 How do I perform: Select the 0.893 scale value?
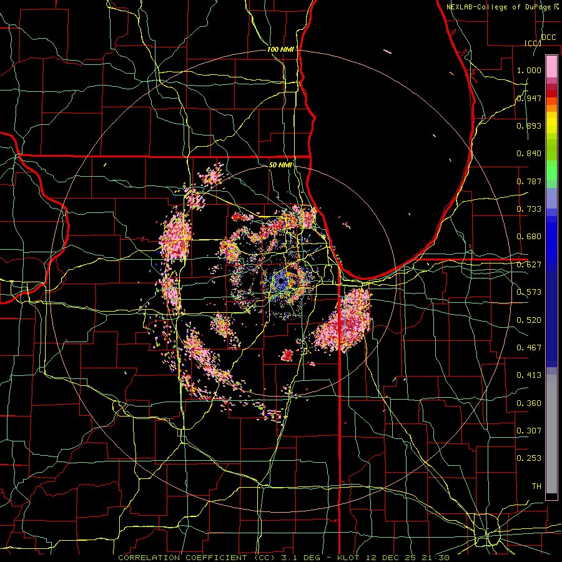529,126
